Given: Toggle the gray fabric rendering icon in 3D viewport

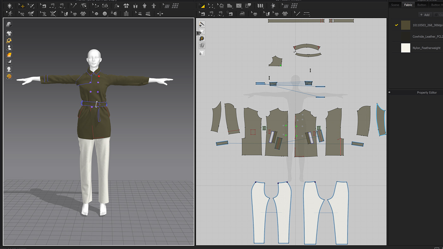Looking at the screenshot, I should pyautogui.click(x=9, y=62).
